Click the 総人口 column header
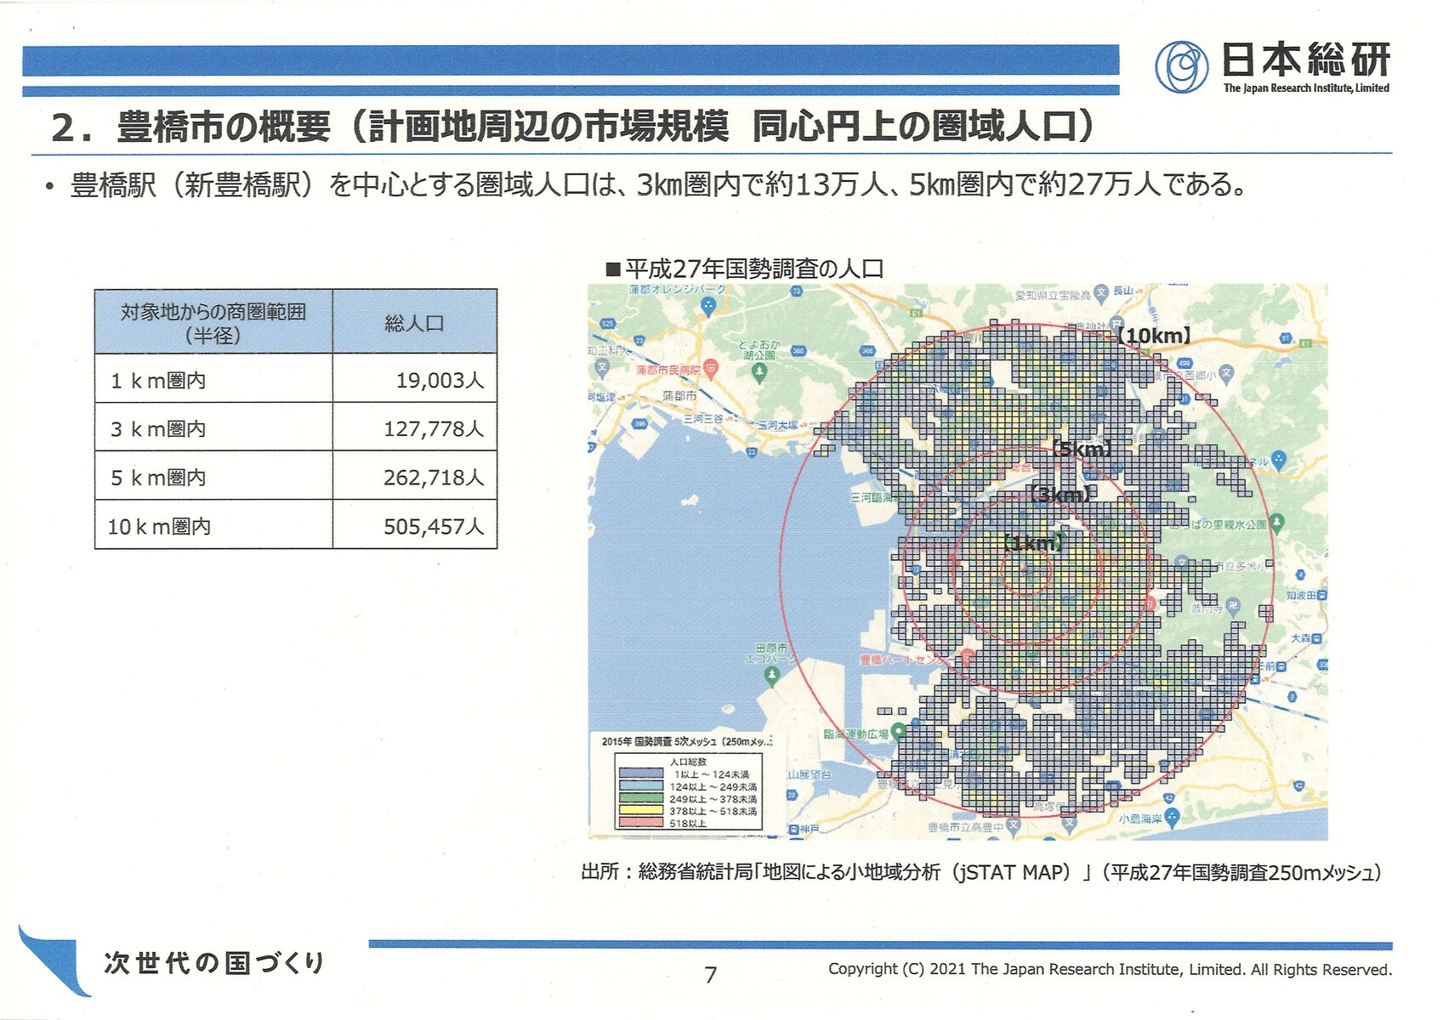The width and height of the screenshot is (1443, 1020). pos(414,322)
